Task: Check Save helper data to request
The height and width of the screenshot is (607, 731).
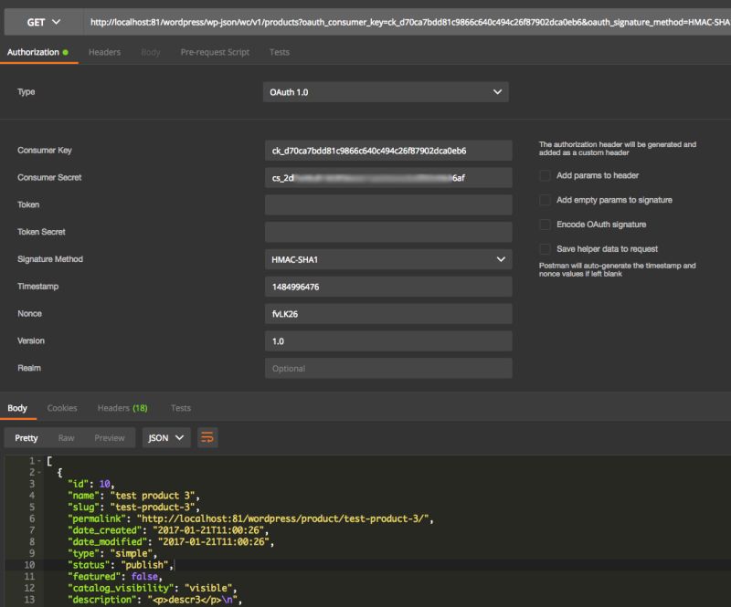Action: tap(543, 248)
